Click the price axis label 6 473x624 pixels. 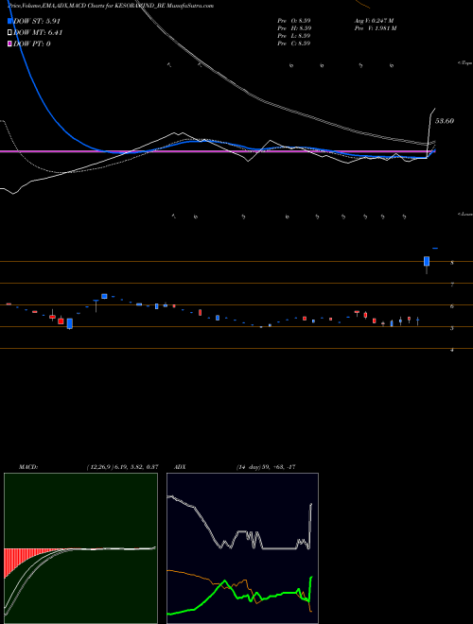pos(452,306)
